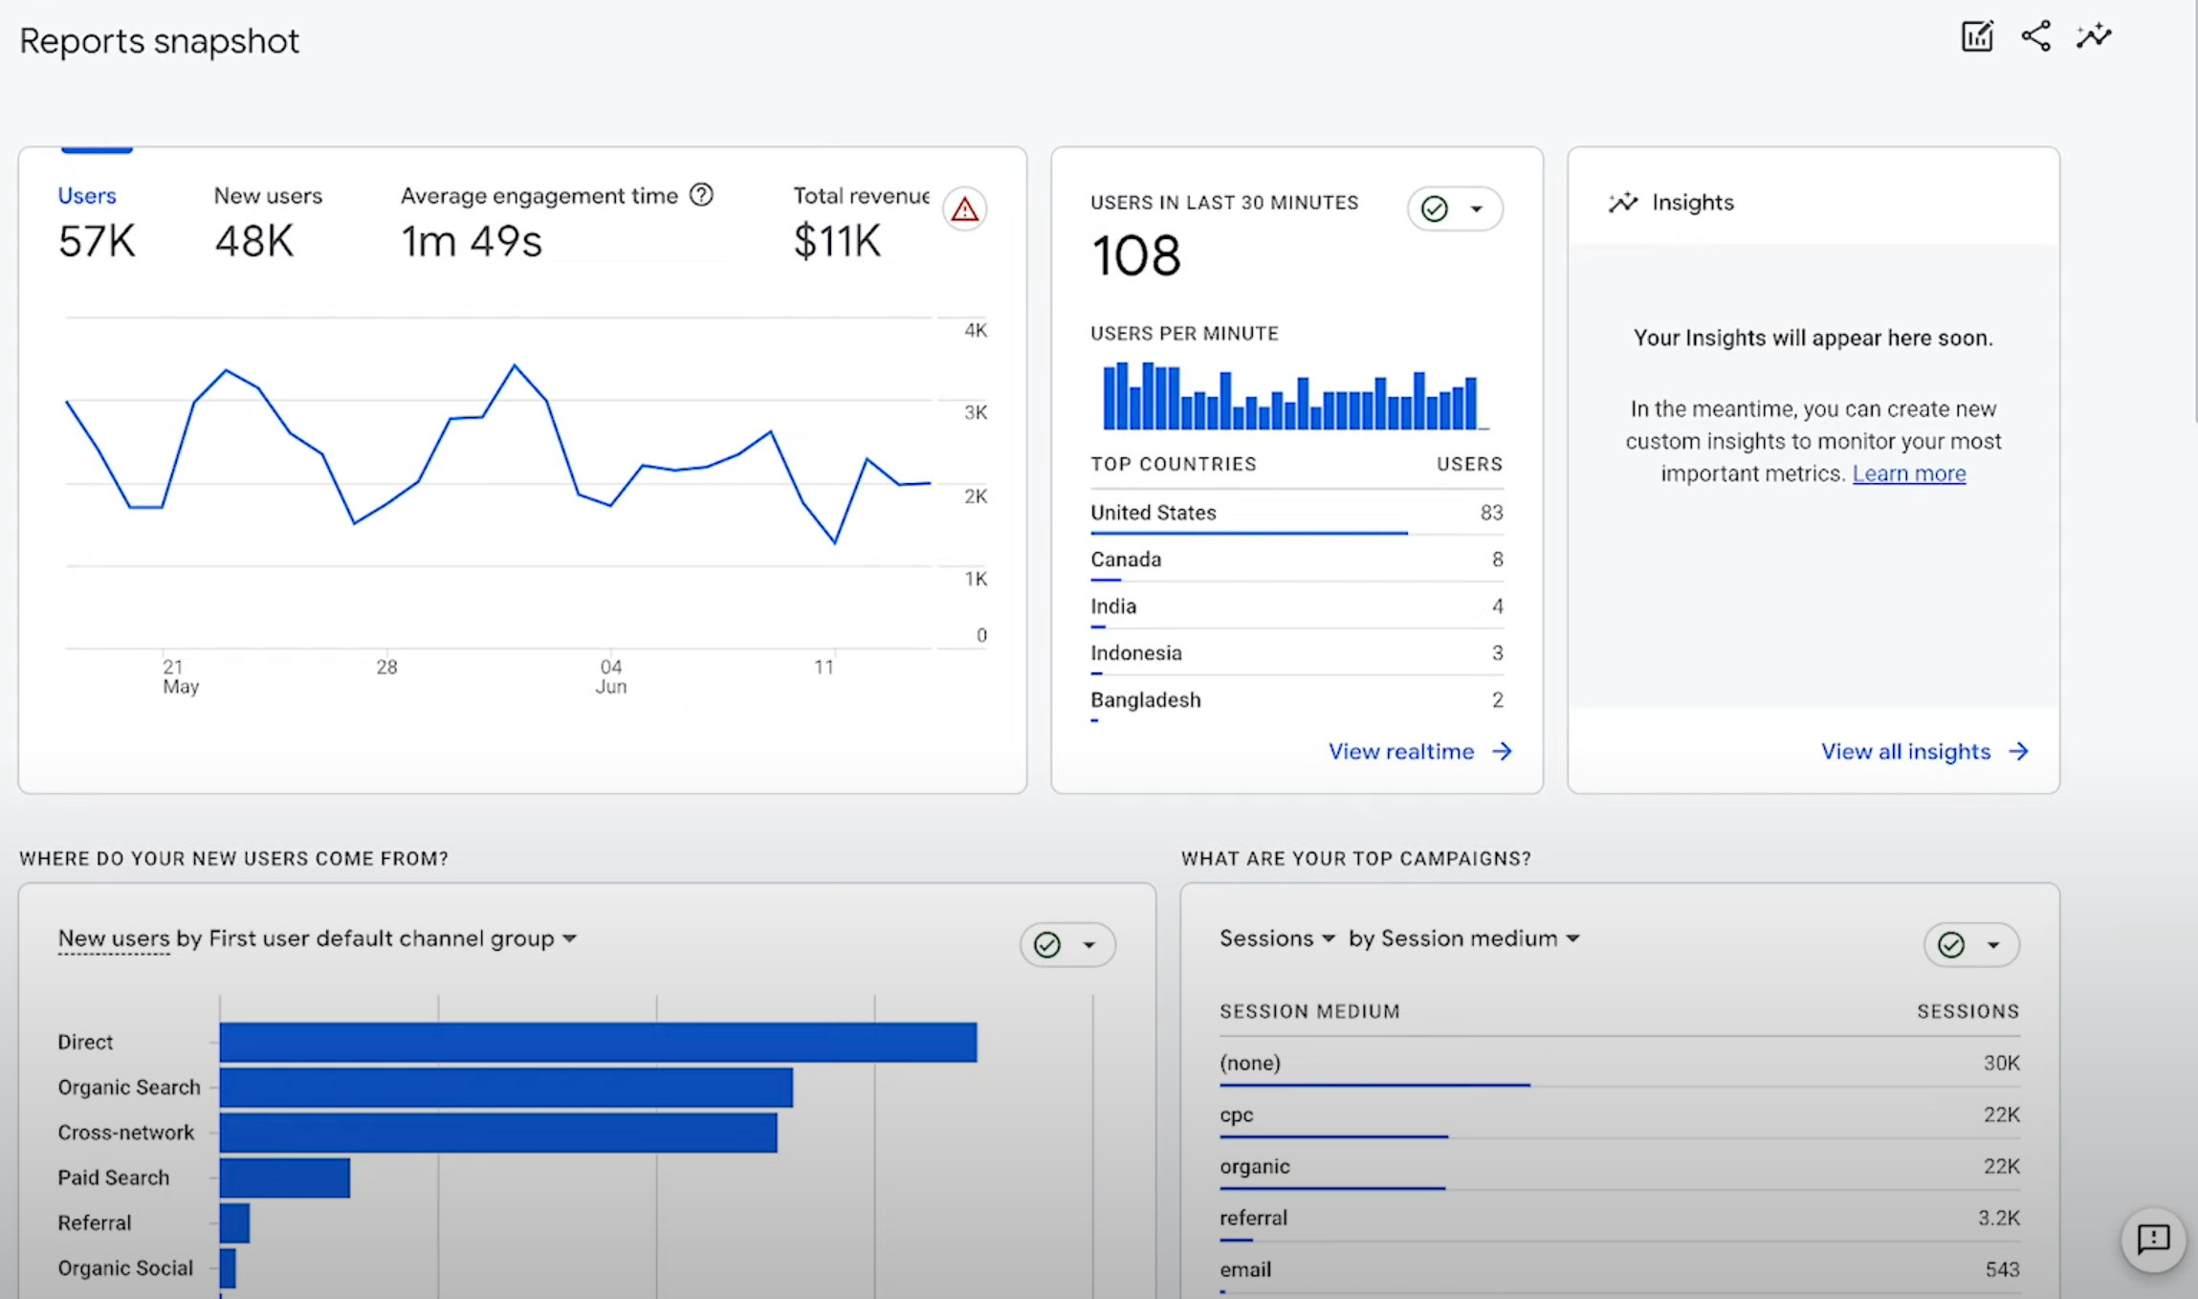This screenshot has height=1299, width=2198.
Task: Click the Share this report icon
Action: 2035,36
